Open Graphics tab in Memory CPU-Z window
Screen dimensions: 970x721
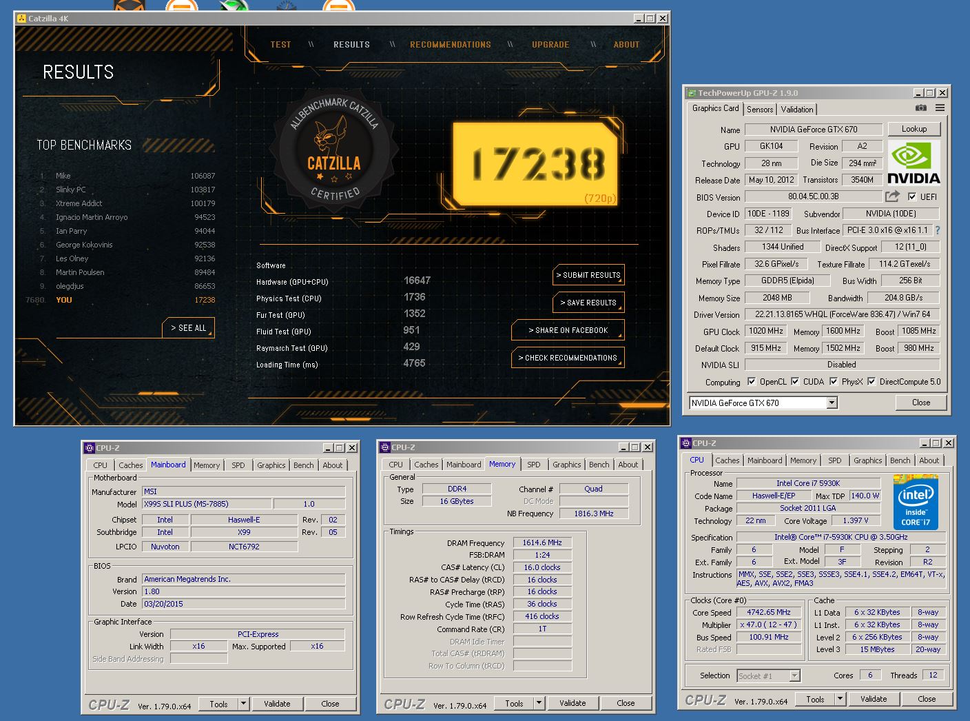566,465
